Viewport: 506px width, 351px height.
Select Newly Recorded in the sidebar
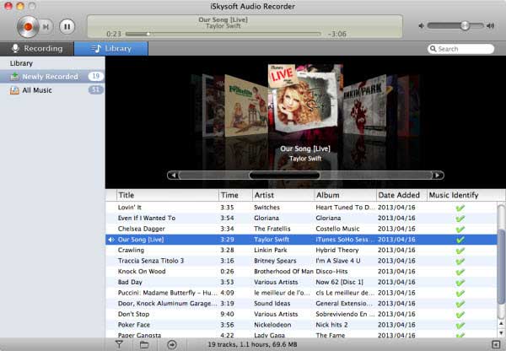pos(52,77)
